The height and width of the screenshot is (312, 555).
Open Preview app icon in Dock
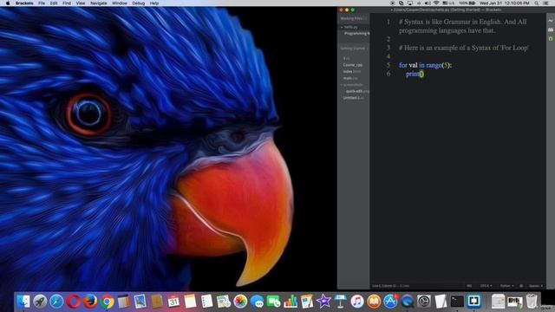pos(140,302)
